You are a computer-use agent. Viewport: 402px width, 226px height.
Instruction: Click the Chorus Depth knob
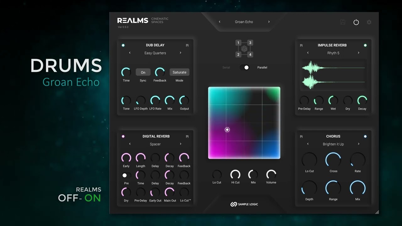click(x=309, y=188)
